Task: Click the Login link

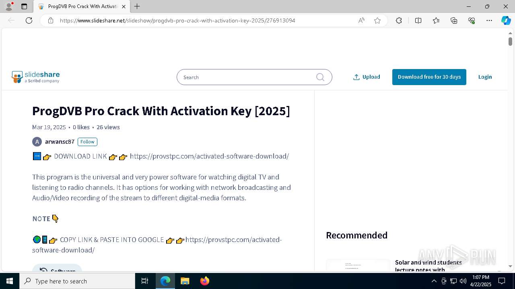Action: click(485, 77)
